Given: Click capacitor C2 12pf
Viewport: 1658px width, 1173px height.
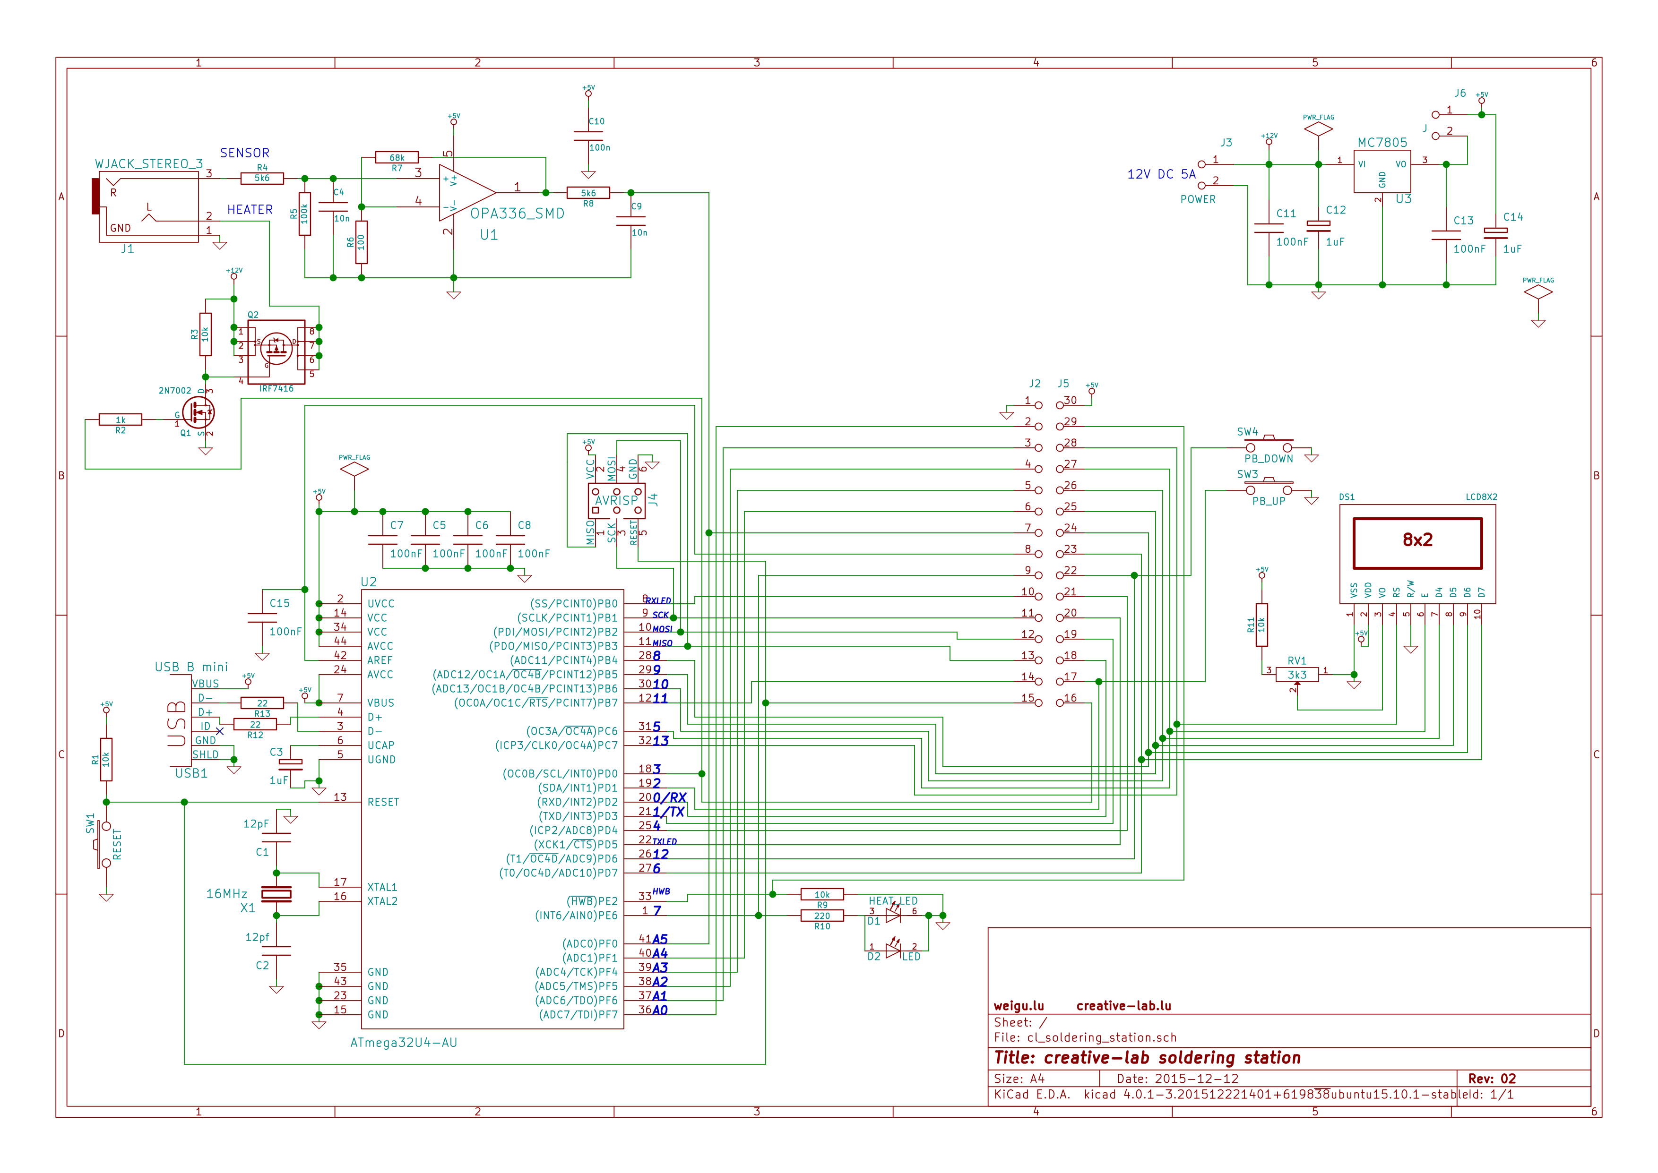Looking at the screenshot, I should (x=276, y=950).
